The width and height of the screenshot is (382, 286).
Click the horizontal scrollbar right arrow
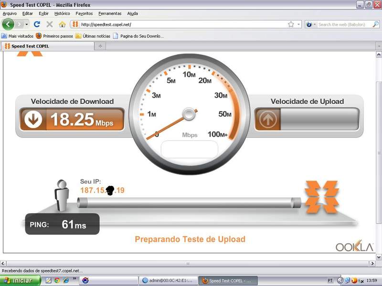click(372, 264)
